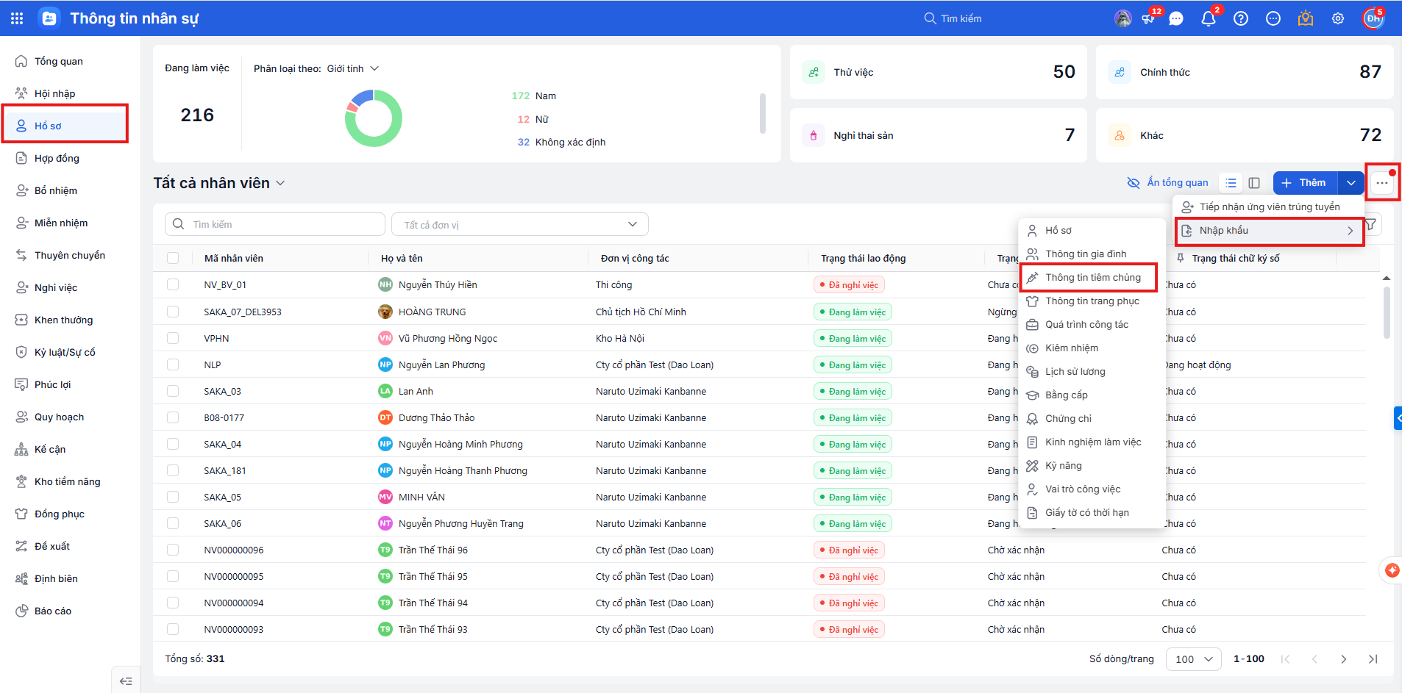This screenshot has height=693, width=1402.
Task: Open the Tất cả đơn vị unit dropdown
Action: (519, 224)
